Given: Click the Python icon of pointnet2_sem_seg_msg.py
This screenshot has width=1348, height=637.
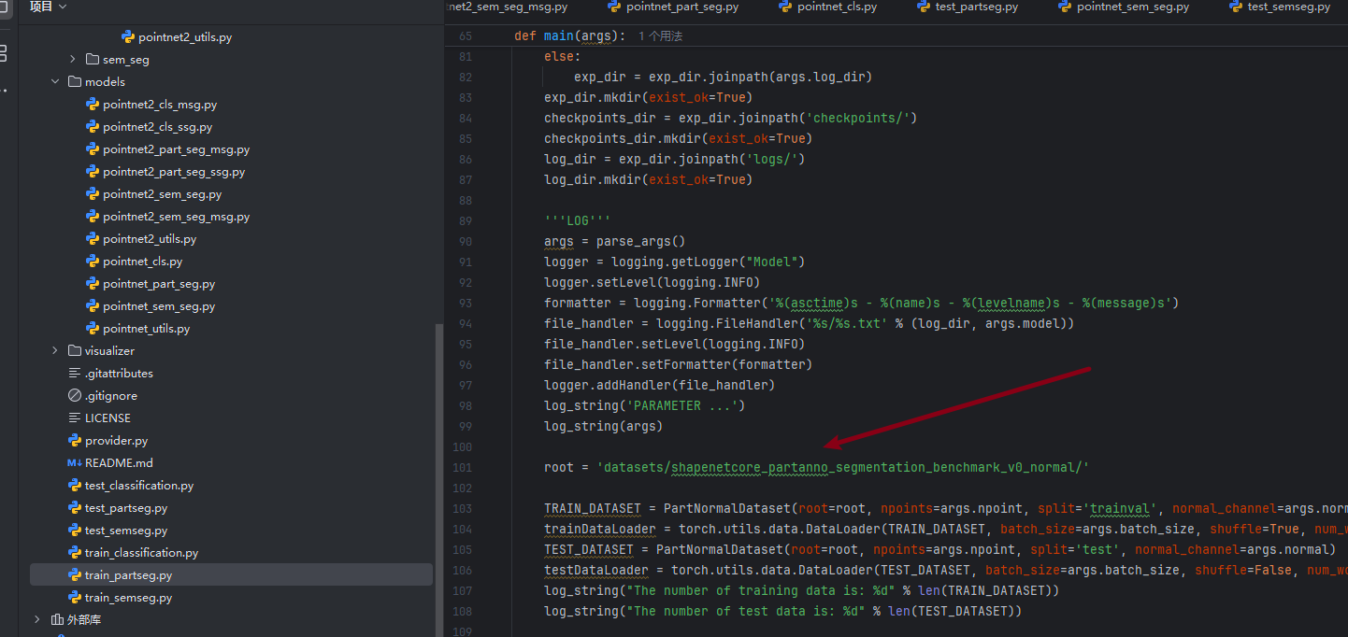Looking at the screenshot, I should [x=93, y=217].
